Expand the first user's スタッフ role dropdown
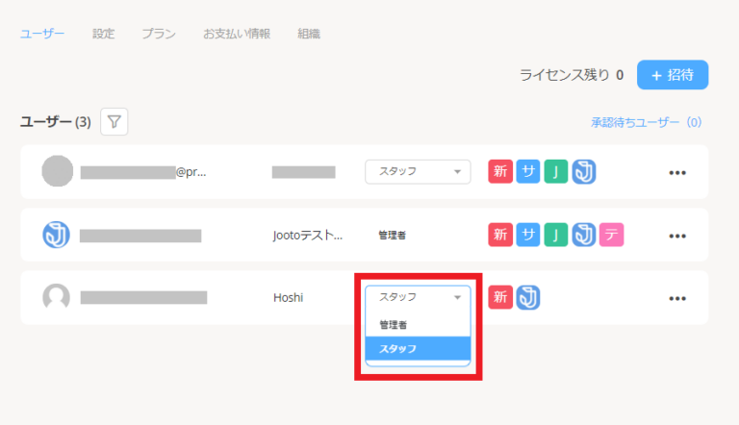Image resolution: width=739 pixels, height=425 pixels. pyautogui.click(x=418, y=171)
